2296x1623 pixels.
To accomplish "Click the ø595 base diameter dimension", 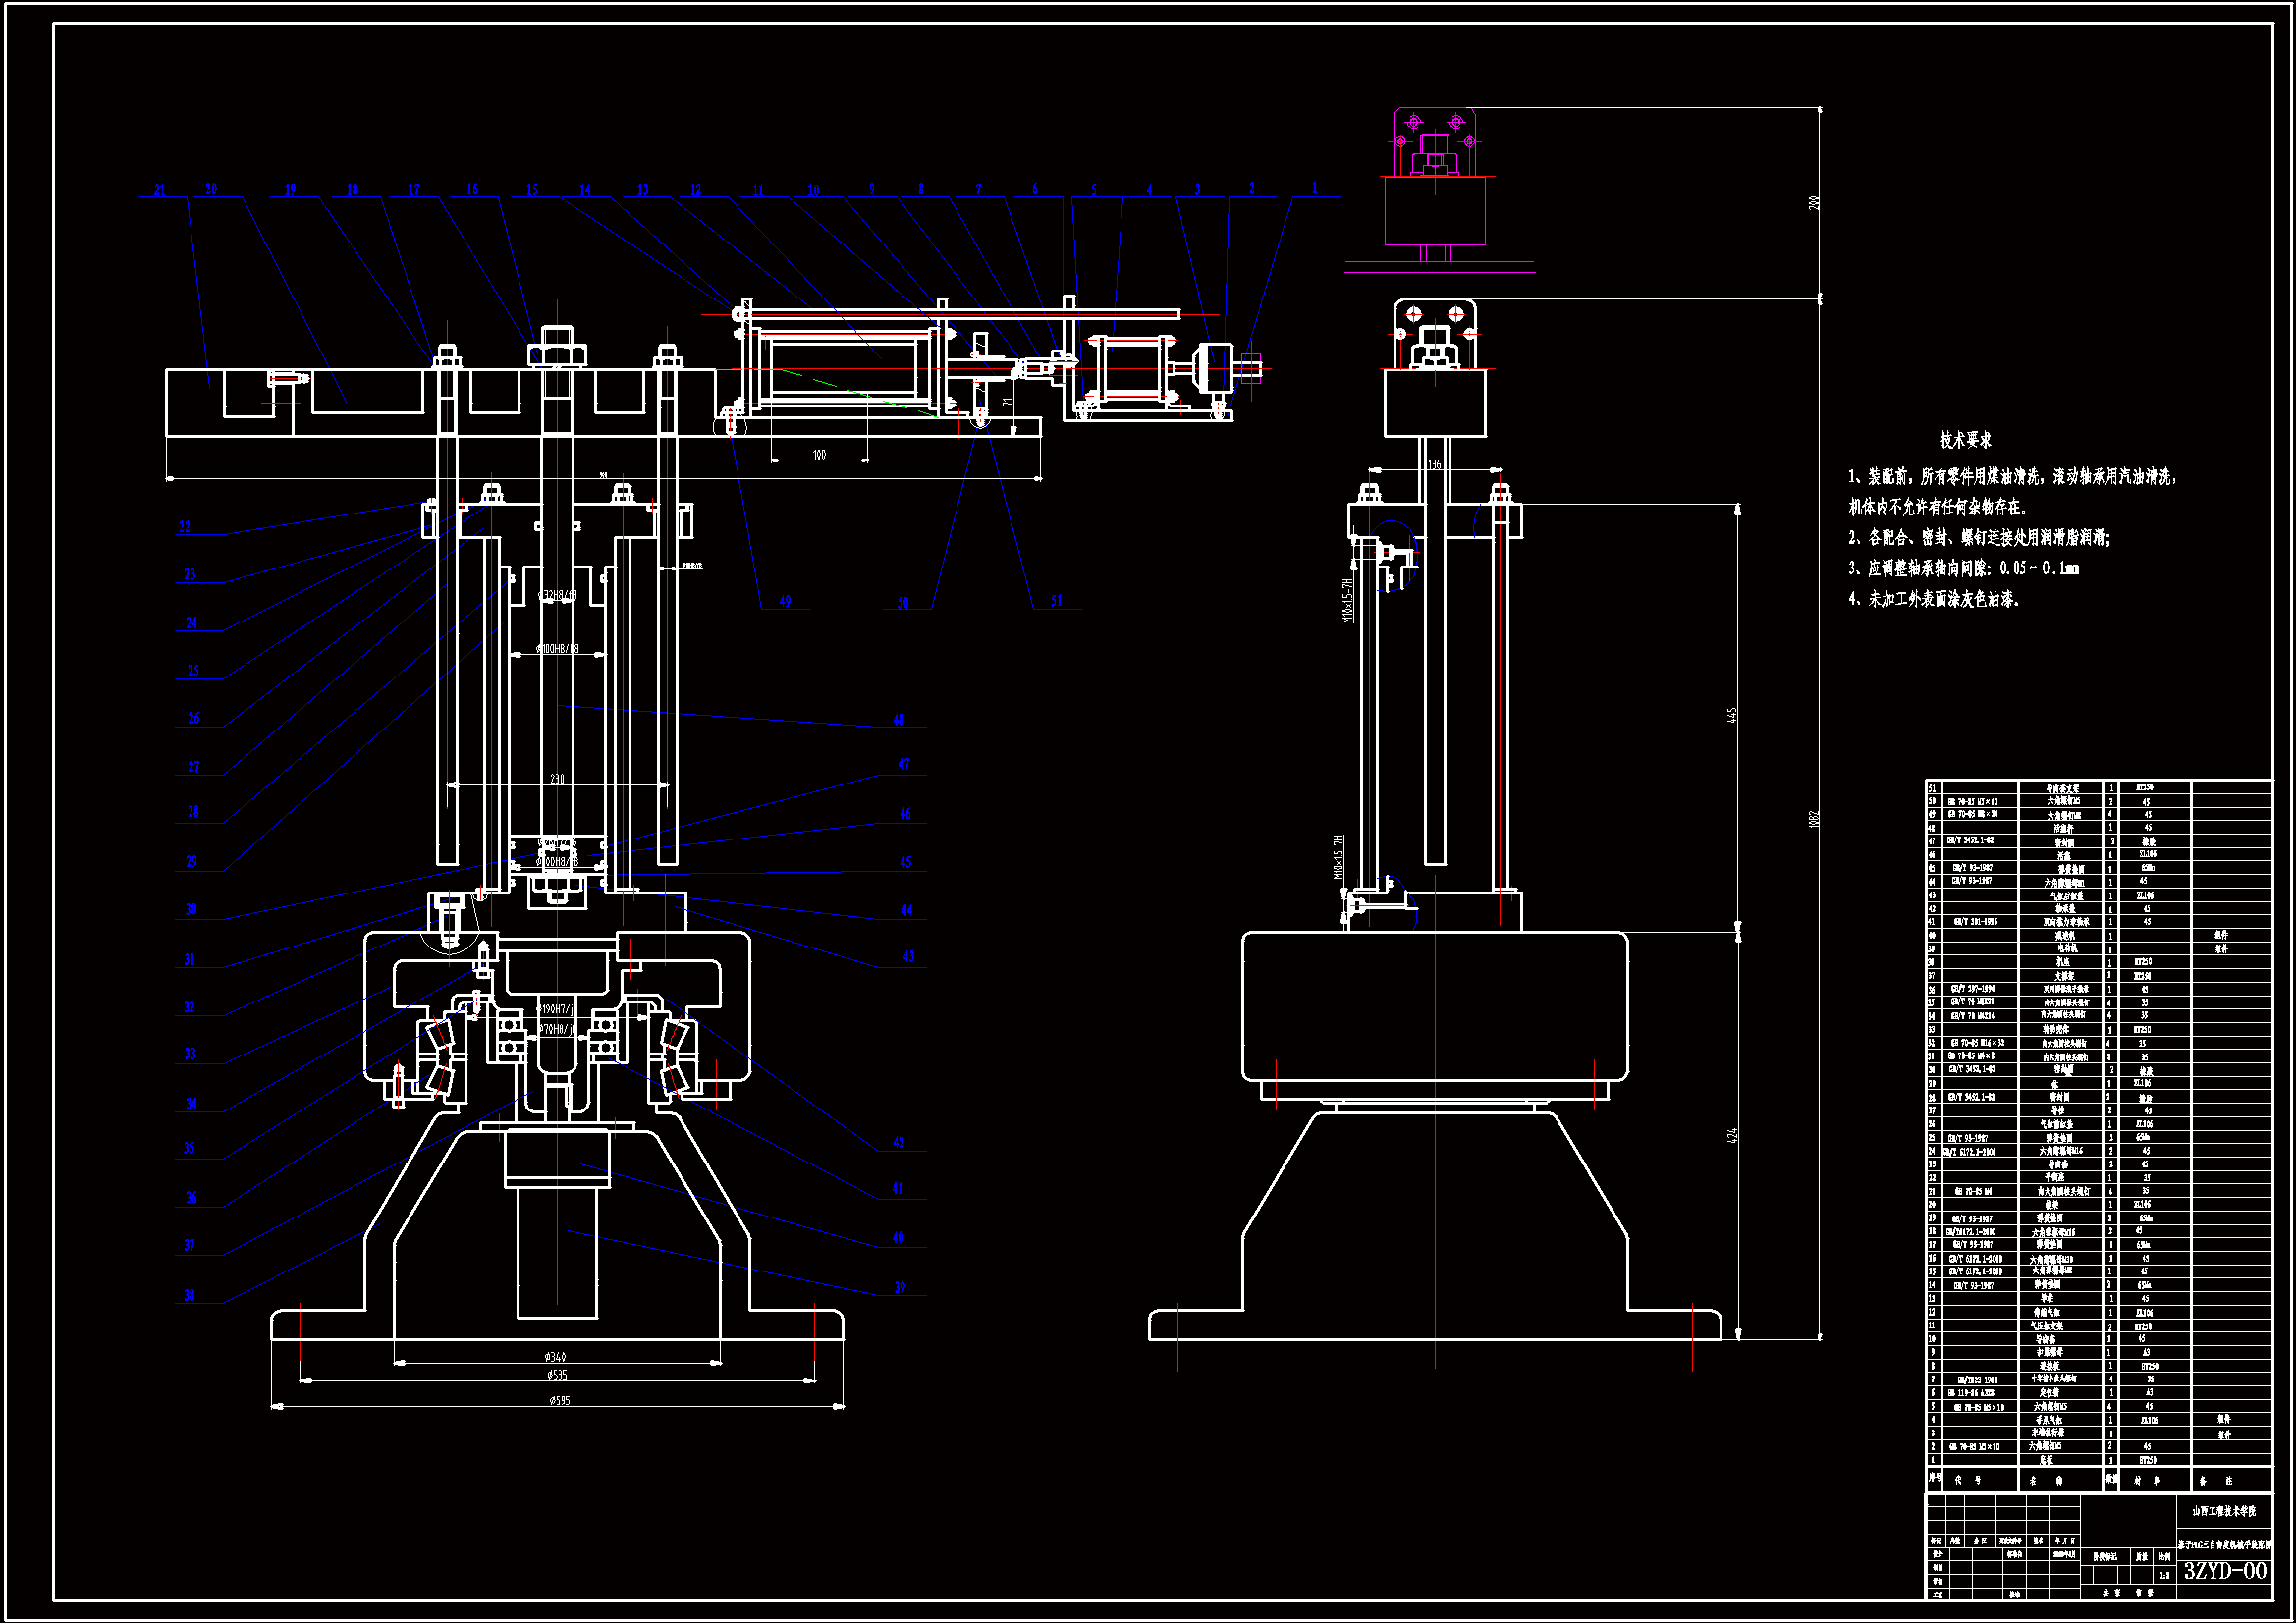I will [x=558, y=1401].
